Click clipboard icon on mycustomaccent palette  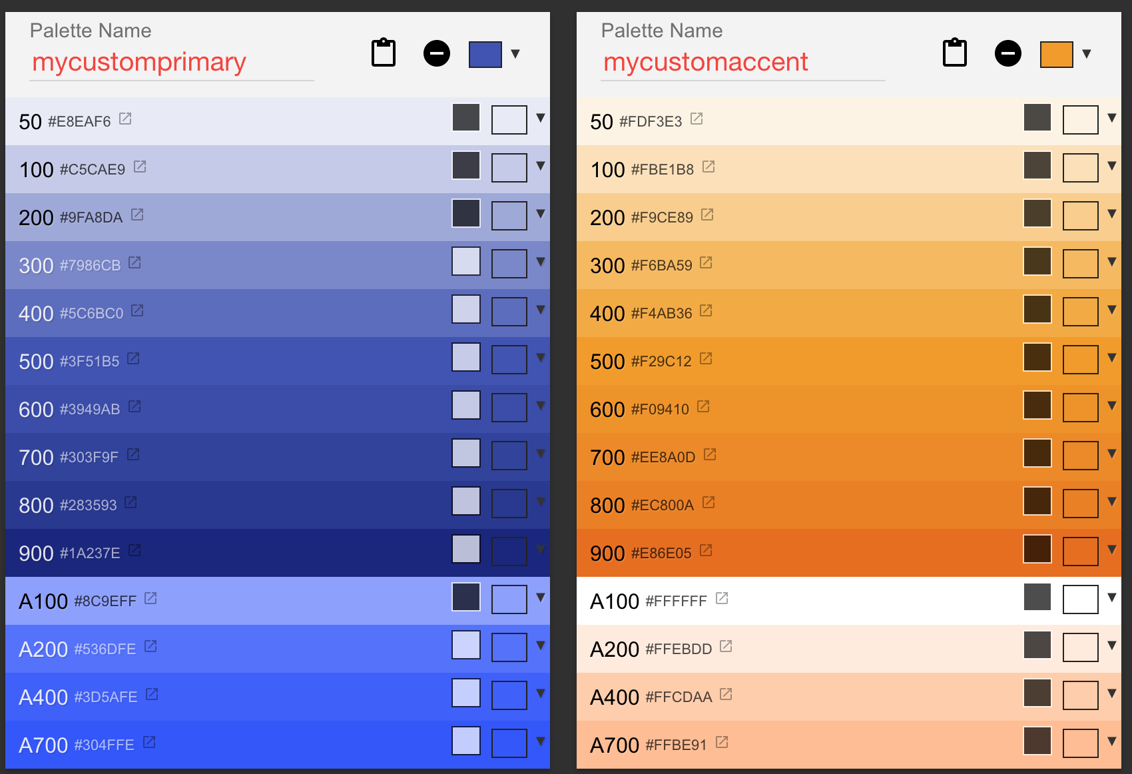click(x=954, y=53)
